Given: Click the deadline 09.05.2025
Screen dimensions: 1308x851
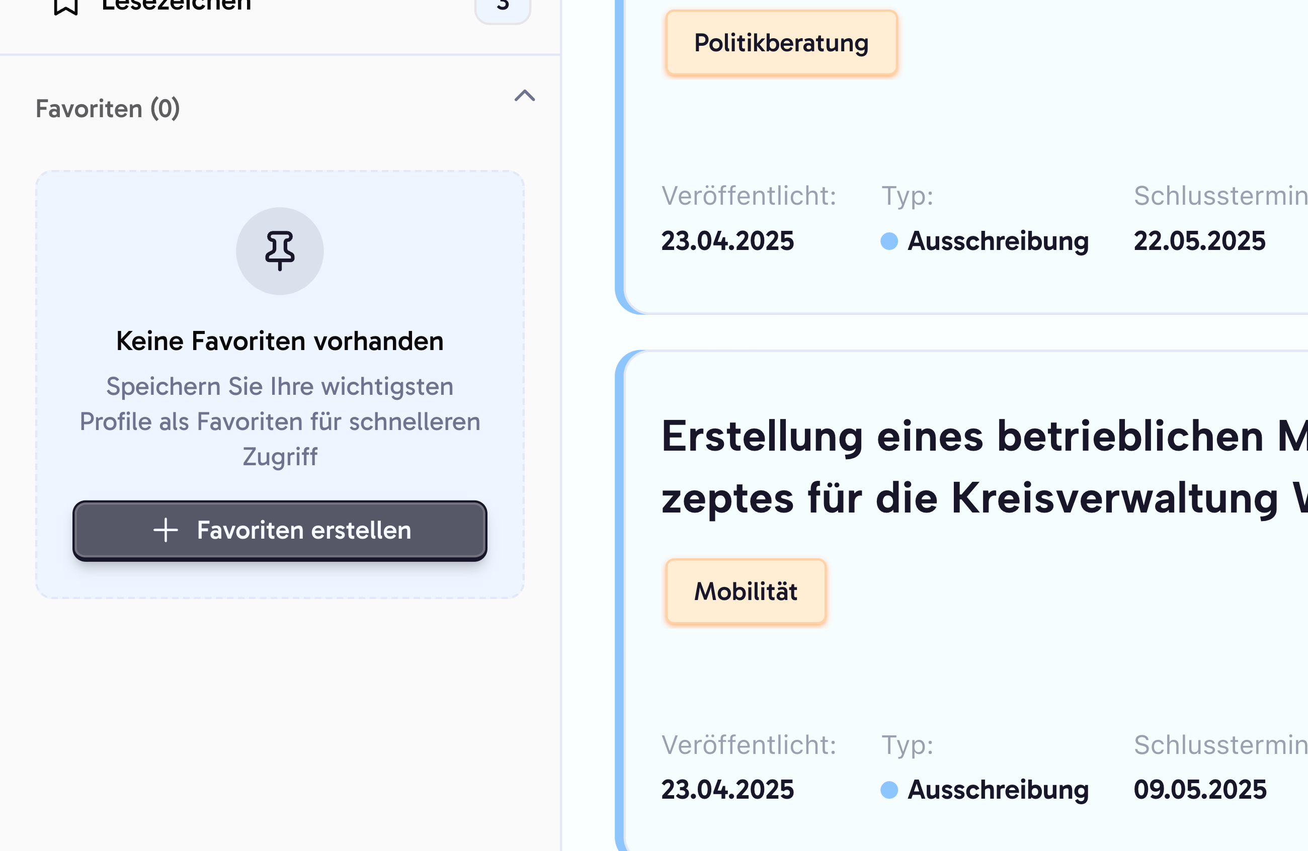Looking at the screenshot, I should [x=1200, y=790].
